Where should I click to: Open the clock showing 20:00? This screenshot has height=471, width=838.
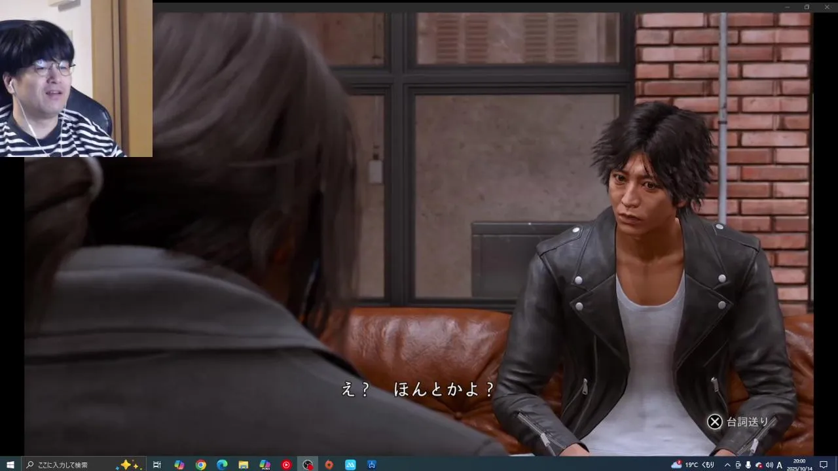pyautogui.click(x=799, y=464)
